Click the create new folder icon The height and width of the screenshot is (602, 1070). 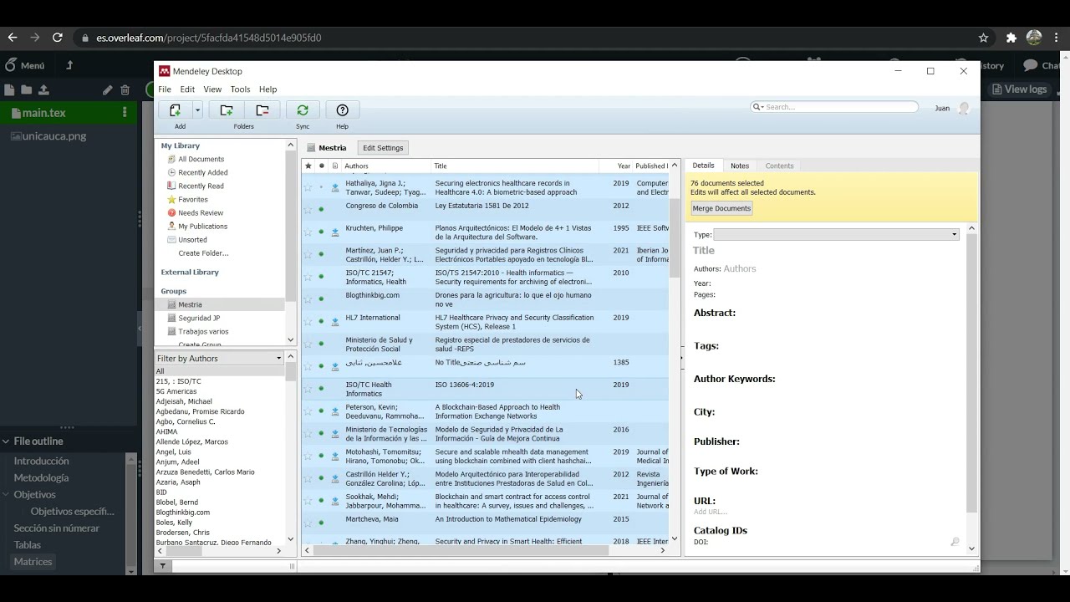[227, 110]
